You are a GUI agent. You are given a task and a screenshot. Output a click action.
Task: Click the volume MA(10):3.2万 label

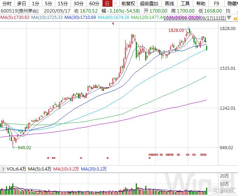(x=66, y=169)
